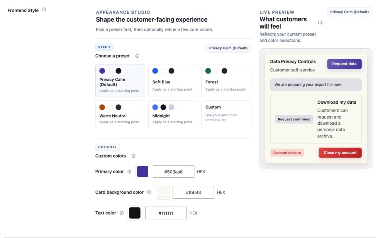Open info icon beside What customers will feel
The width and height of the screenshot is (378, 238).
tap(320, 23)
